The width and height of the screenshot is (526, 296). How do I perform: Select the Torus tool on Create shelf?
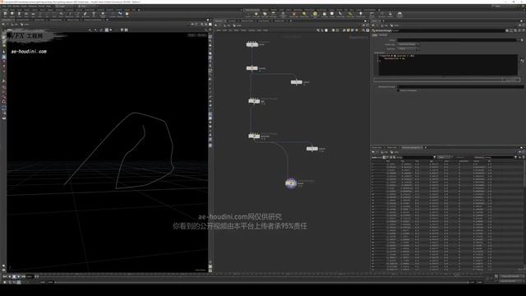coord(26,14)
